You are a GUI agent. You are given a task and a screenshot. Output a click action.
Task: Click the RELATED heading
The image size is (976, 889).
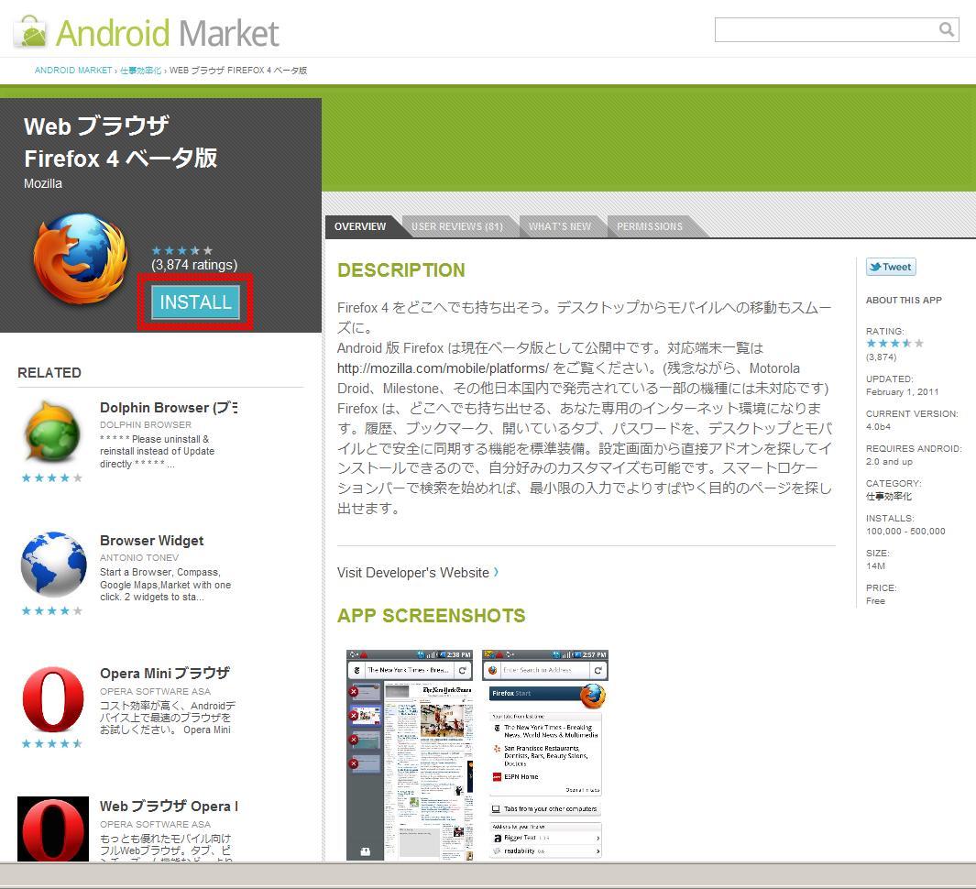(49, 373)
